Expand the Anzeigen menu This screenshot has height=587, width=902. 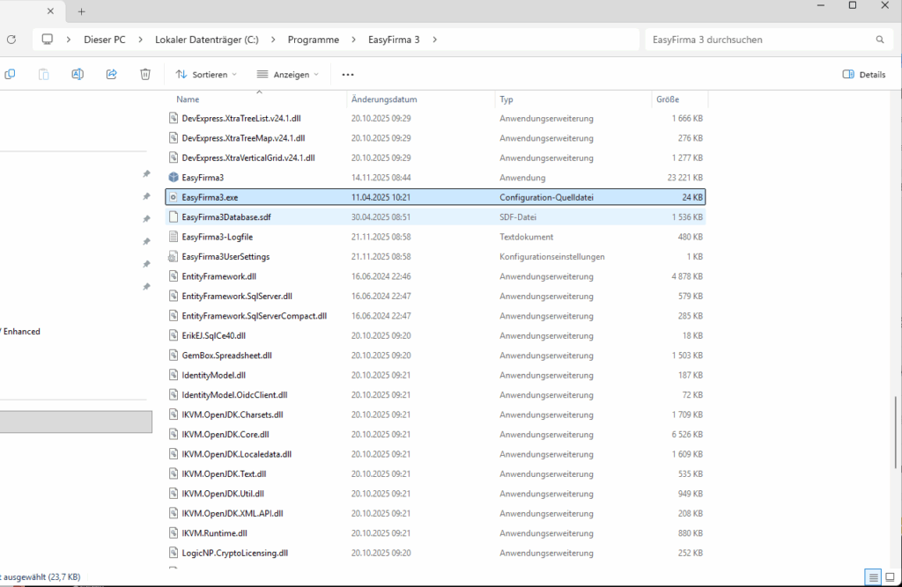[x=288, y=74]
